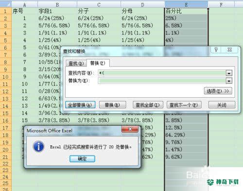Click the 关闭 button in Find and Replace
The height and width of the screenshot is (191, 243).
[222, 105]
